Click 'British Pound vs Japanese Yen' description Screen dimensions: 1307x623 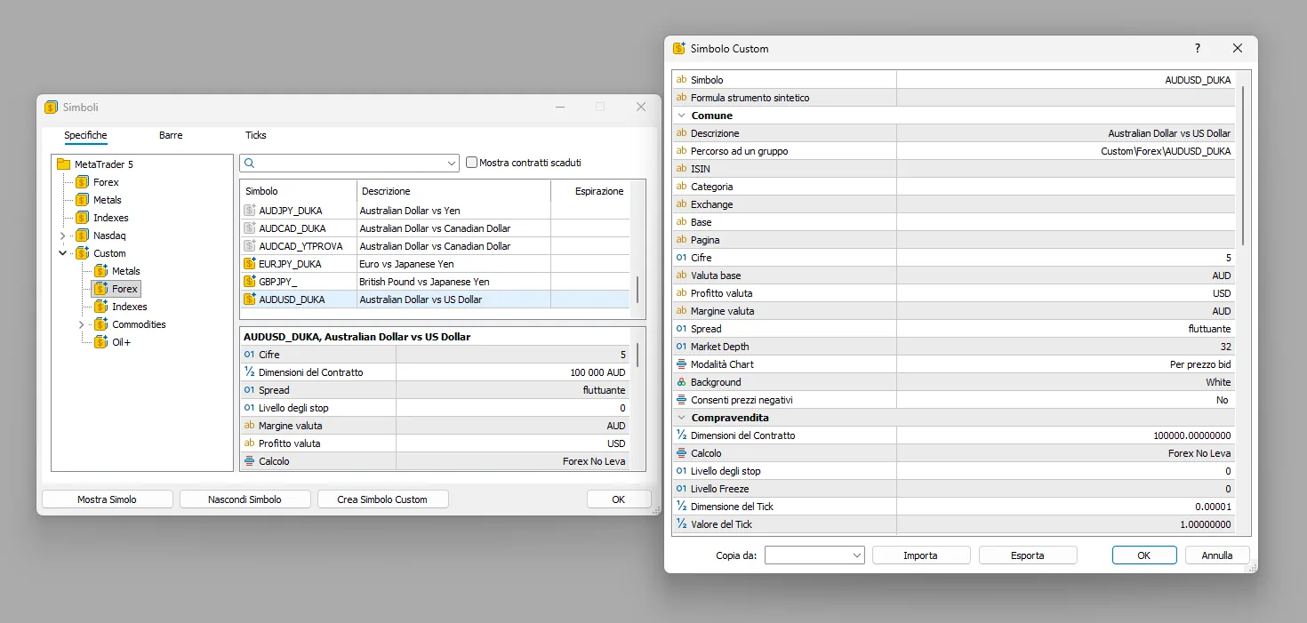click(425, 282)
